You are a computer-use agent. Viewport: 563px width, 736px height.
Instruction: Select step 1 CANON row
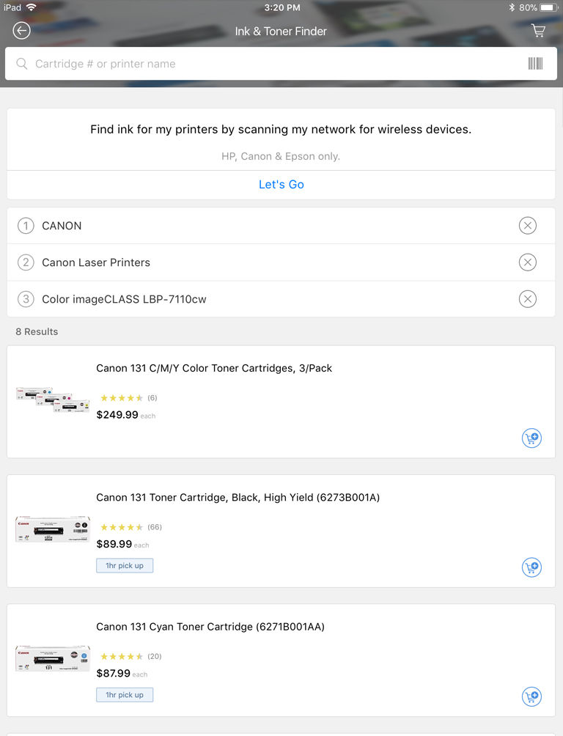click(281, 226)
